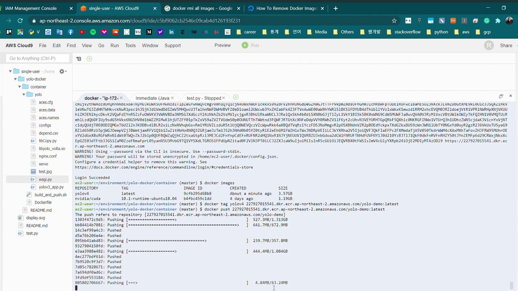
Task: Switch to test.py - Stopped tab
Action: click(x=204, y=98)
